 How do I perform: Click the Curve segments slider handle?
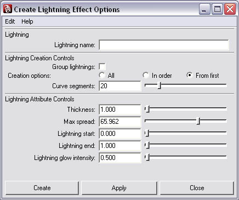(160, 85)
